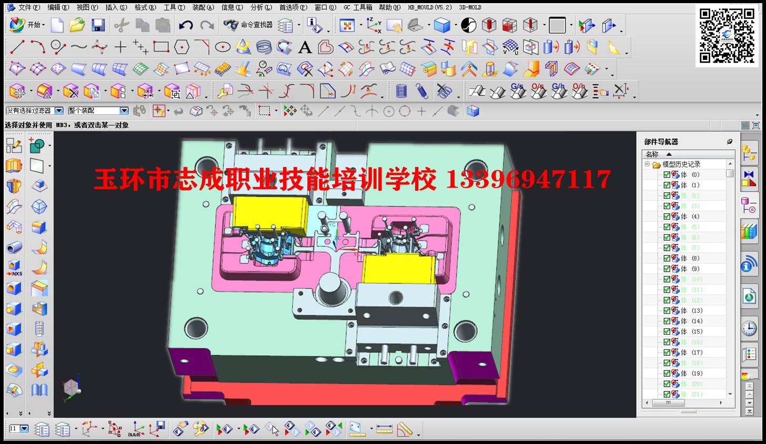Select the Ellipse tool
This screenshot has height=444, width=766.
223,47
